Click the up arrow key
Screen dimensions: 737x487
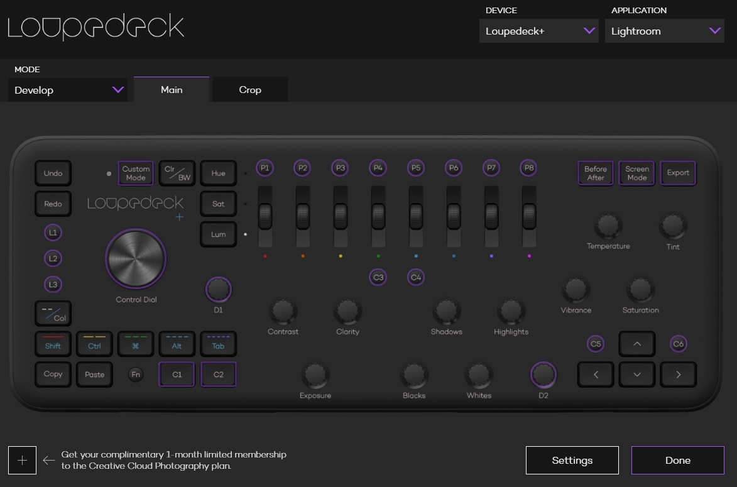point(637,344)
